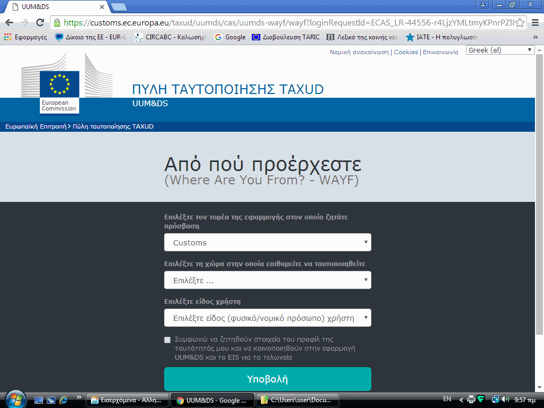The image size is (544, 408).
Task: Open the Windows Start orb
Action: [15, 399]
